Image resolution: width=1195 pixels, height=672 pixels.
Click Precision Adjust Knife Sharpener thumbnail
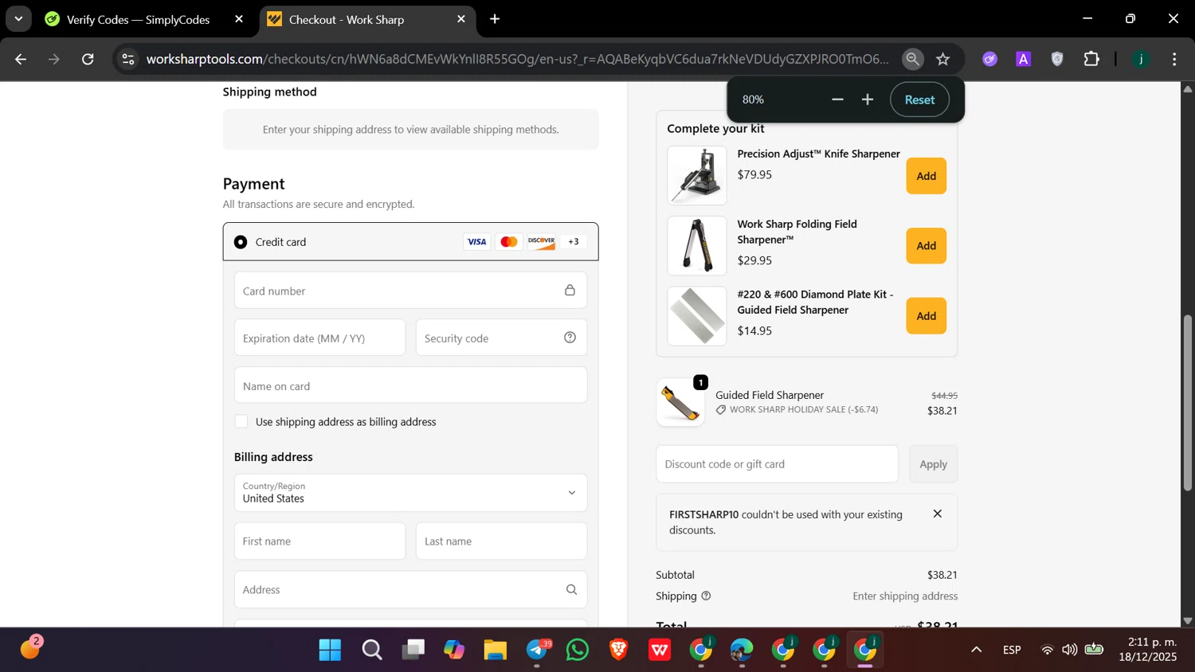pyautogui.click(x=697, y=175)
